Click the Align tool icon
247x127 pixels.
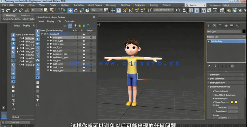(184, 11)
